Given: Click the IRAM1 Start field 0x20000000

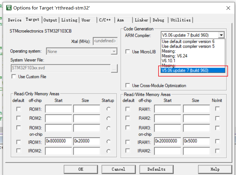Looking at the screenshot, I should [167, 141].
